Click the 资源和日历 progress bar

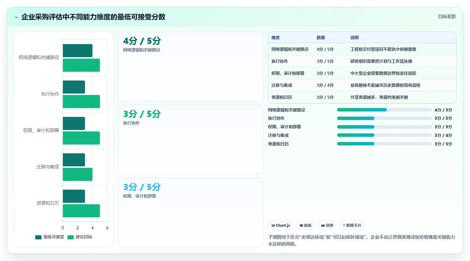click(384, 144)
